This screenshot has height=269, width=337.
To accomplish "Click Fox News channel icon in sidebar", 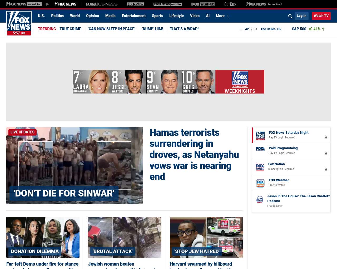I will (x=260, y=136).
